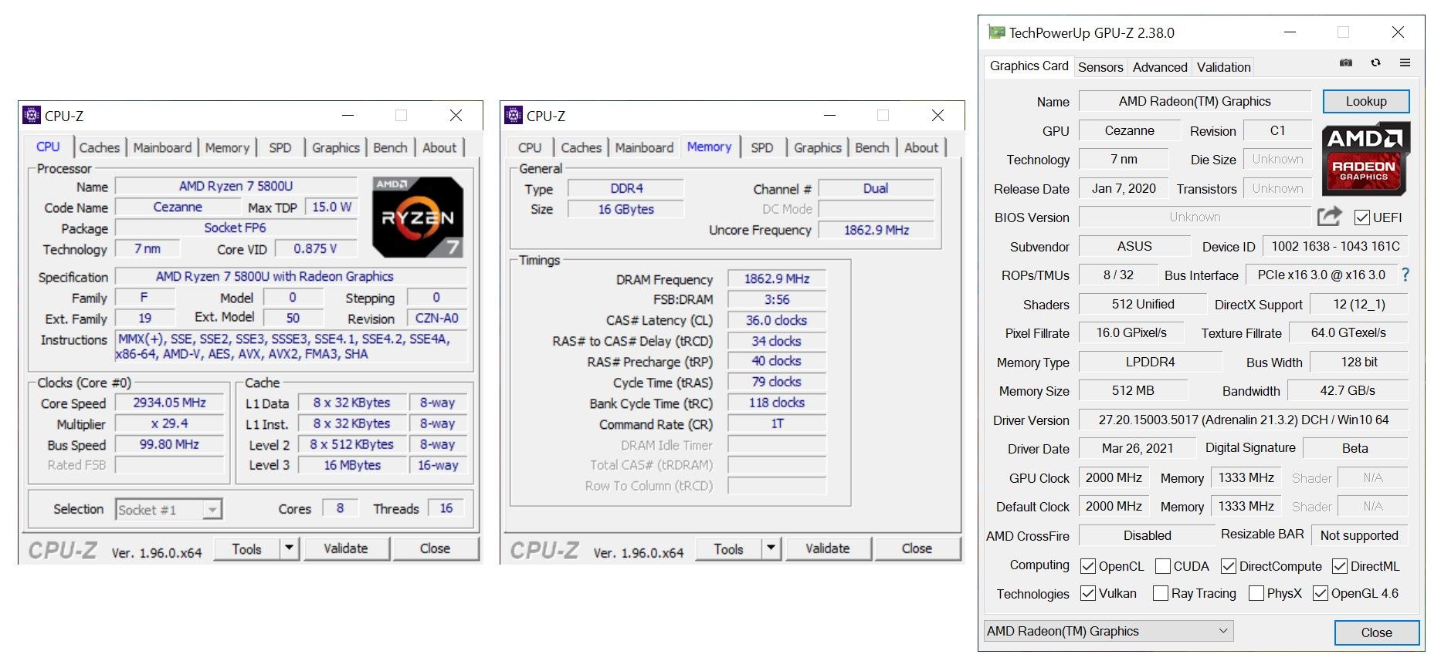Viewport: 1441px width, 661px height.
Task: Click the Threads value 16
Action: tap(446, 508)
